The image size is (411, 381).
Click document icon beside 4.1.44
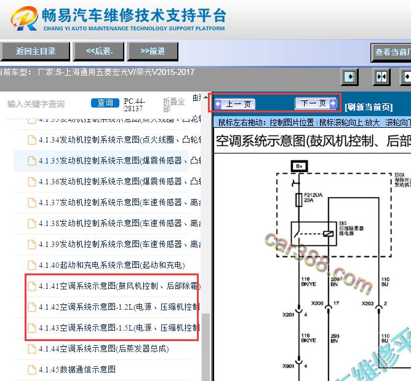point(32,349)
